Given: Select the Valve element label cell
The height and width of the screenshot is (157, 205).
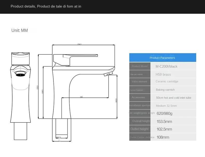Looking at the screenshot, I should 140,82.
